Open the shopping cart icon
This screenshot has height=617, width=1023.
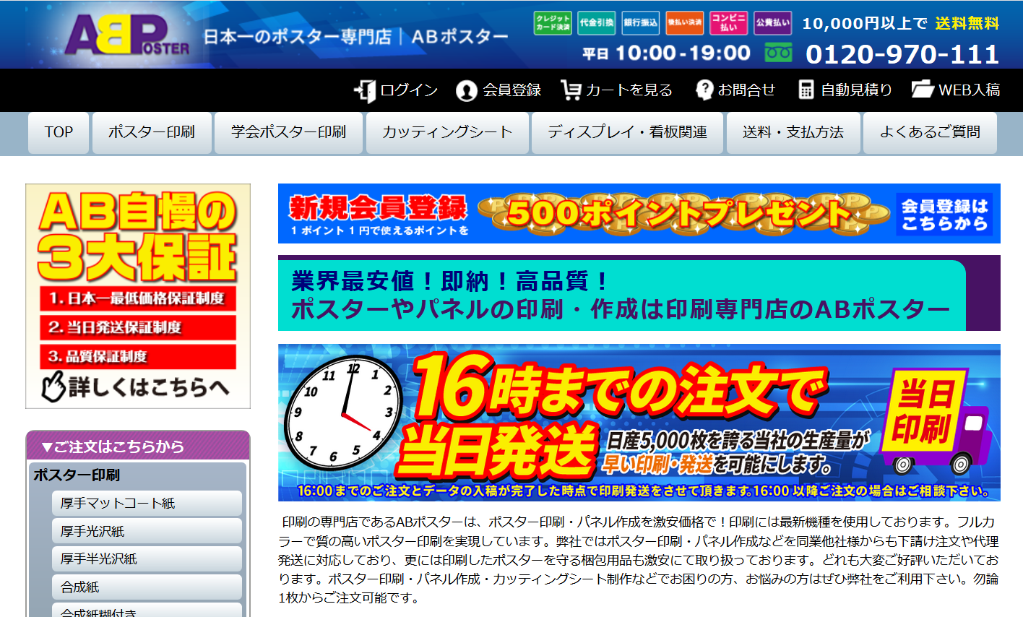571,90
